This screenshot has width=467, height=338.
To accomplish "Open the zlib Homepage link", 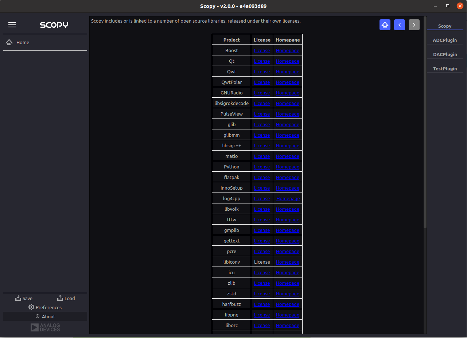I will click(x=288, y=283).
